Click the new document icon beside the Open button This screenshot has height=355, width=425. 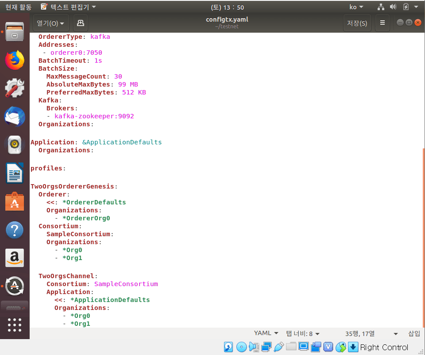[81, 23]
